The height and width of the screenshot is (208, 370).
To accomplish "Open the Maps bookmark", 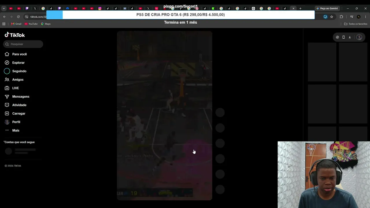I will coord(46,24).
